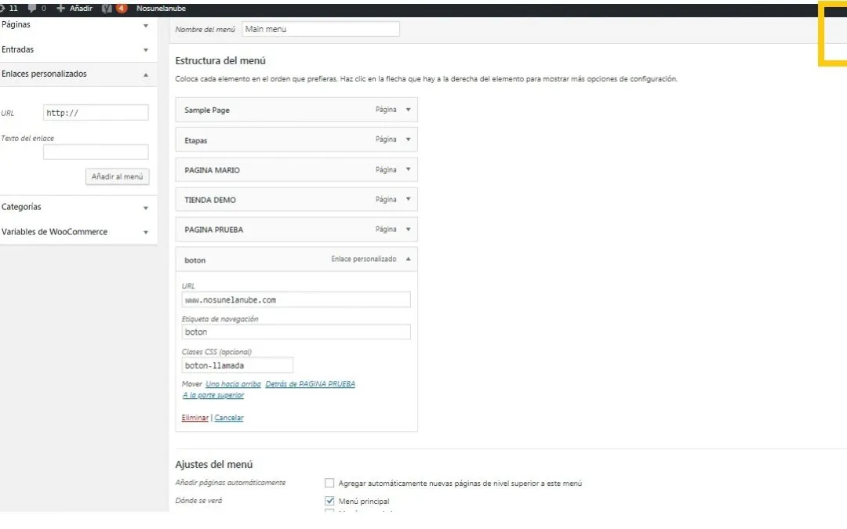Uncheck the Menú principal location checkbox
Image resolution: width=847 pixels, height=529 pixels.
coord(329,501)
